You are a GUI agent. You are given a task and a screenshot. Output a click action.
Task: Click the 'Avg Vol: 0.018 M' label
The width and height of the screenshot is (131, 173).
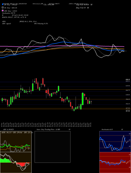(84, 5)
